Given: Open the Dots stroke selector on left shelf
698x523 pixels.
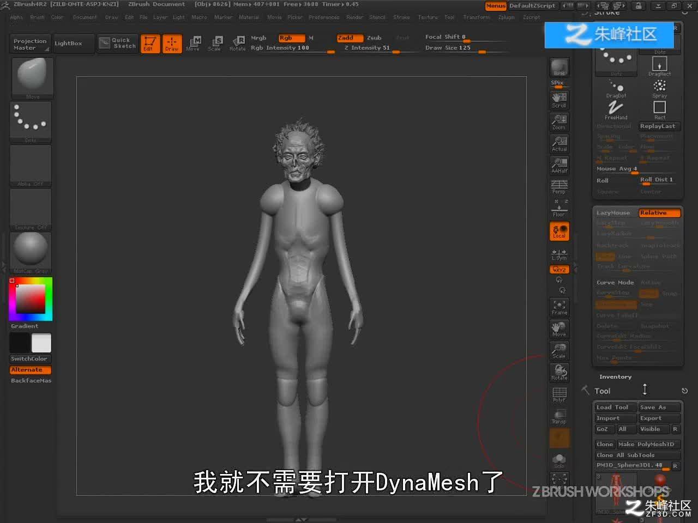Looking at the screenshot, I should [31, 122].
